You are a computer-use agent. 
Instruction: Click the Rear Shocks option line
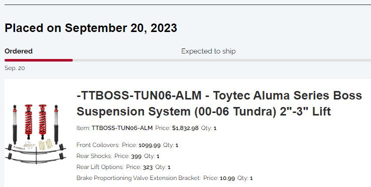[x=118, y=156]
